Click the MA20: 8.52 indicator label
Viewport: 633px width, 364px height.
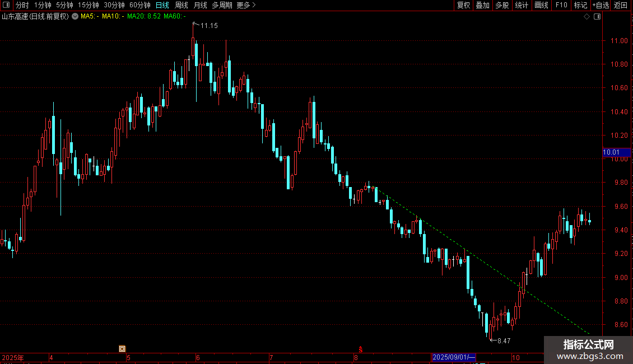tap(144, 16)
